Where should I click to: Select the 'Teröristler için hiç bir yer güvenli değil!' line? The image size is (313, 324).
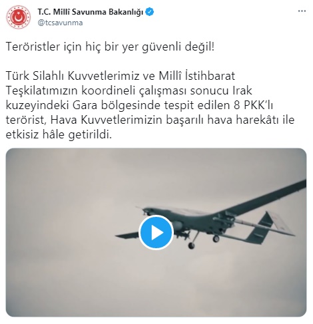(110, 47)
